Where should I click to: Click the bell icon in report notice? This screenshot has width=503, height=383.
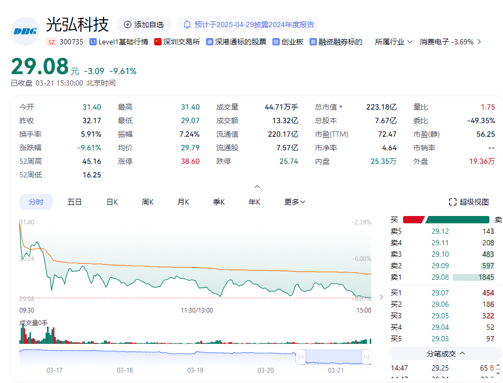click(x=187, y=25)
